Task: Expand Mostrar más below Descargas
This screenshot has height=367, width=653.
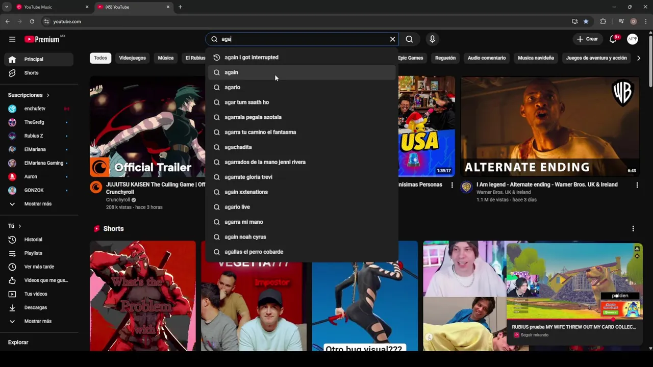Action: click(x=39, y=321)
